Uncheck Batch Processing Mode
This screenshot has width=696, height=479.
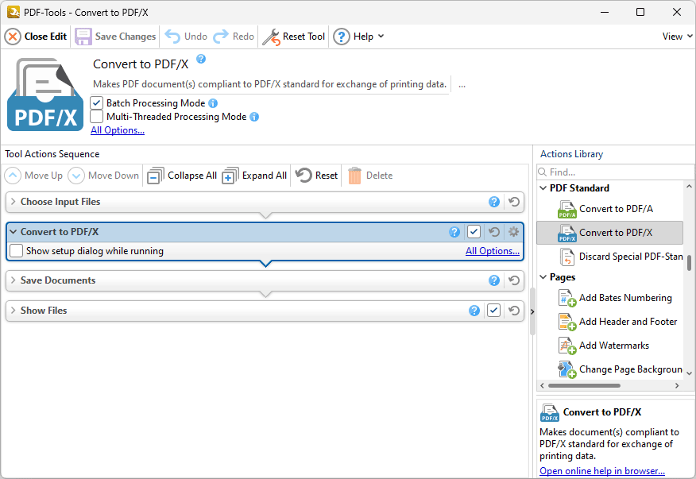96,103
